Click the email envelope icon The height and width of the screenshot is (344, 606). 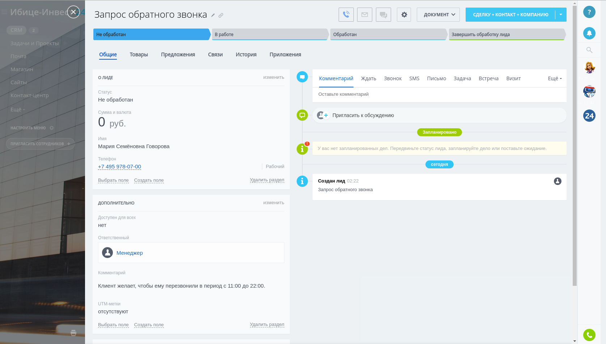point(364,15)
